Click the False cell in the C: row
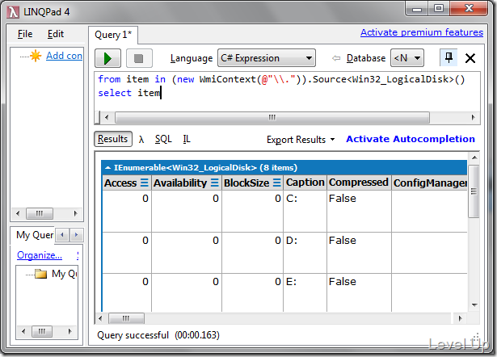 coord(359,211)
